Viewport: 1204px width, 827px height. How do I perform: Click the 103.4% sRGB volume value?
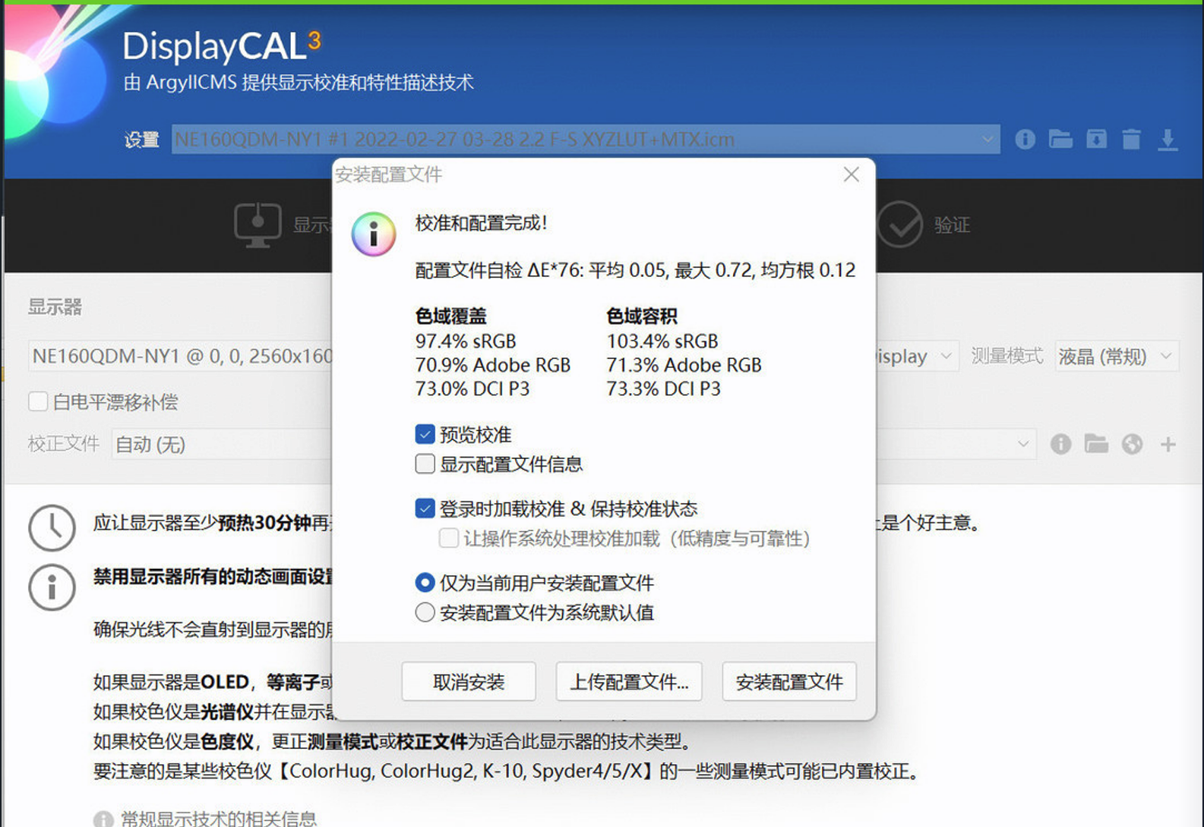662,341
